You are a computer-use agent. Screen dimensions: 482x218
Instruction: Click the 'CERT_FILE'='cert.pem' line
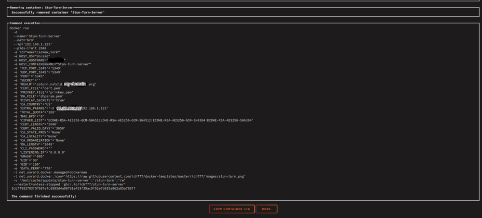point(38,88)
